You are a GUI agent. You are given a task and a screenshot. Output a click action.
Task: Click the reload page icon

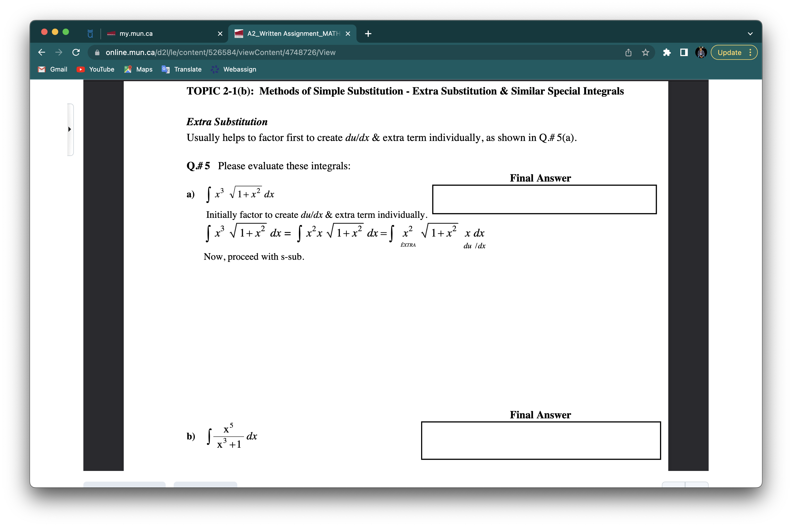point(76,52)
